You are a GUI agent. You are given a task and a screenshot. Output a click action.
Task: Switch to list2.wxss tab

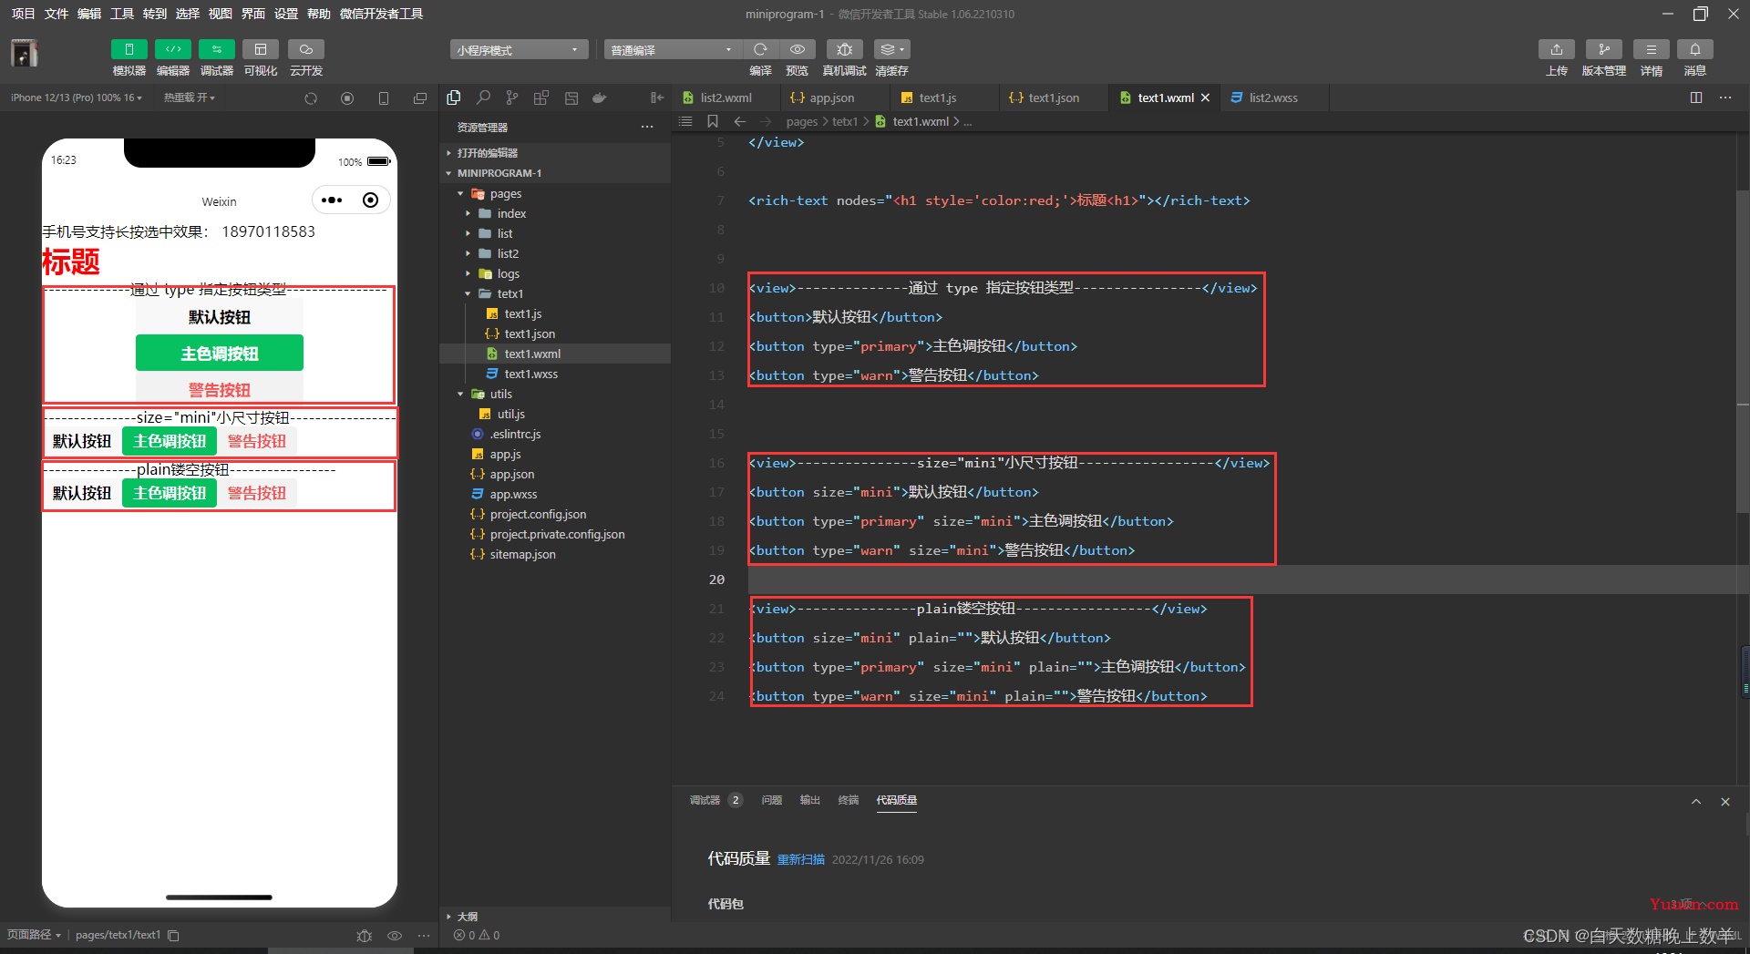coord(1272,97)
